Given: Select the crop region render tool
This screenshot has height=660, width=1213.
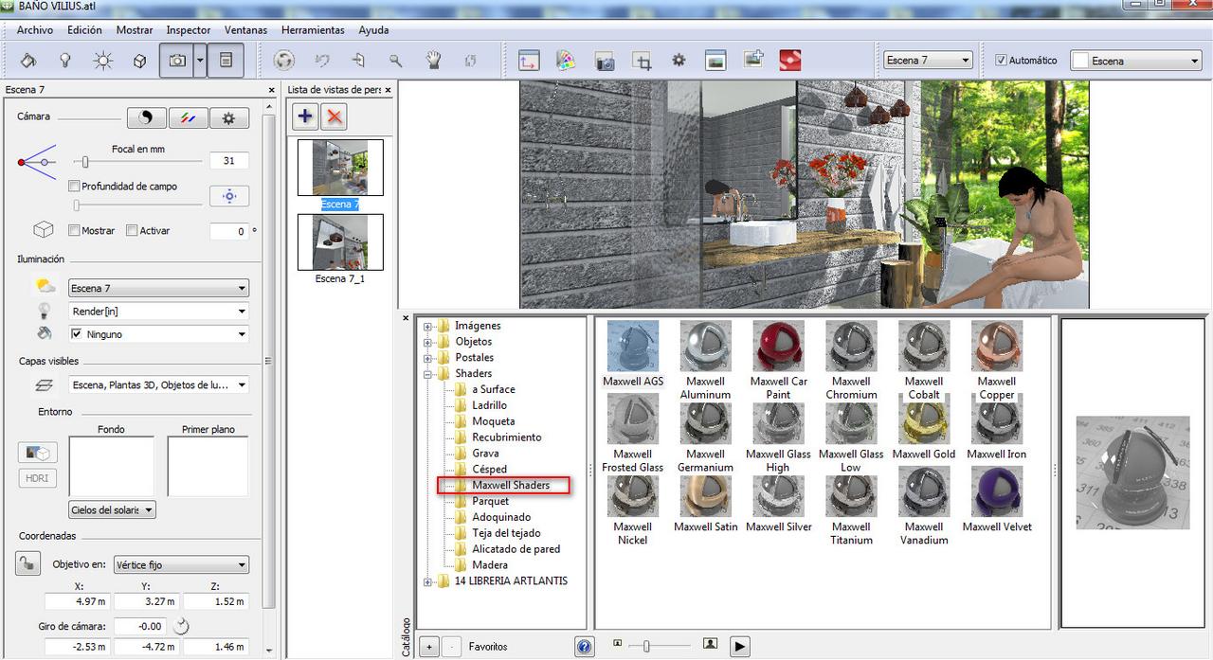Looking at the screenshot, I should click(642, 62).
